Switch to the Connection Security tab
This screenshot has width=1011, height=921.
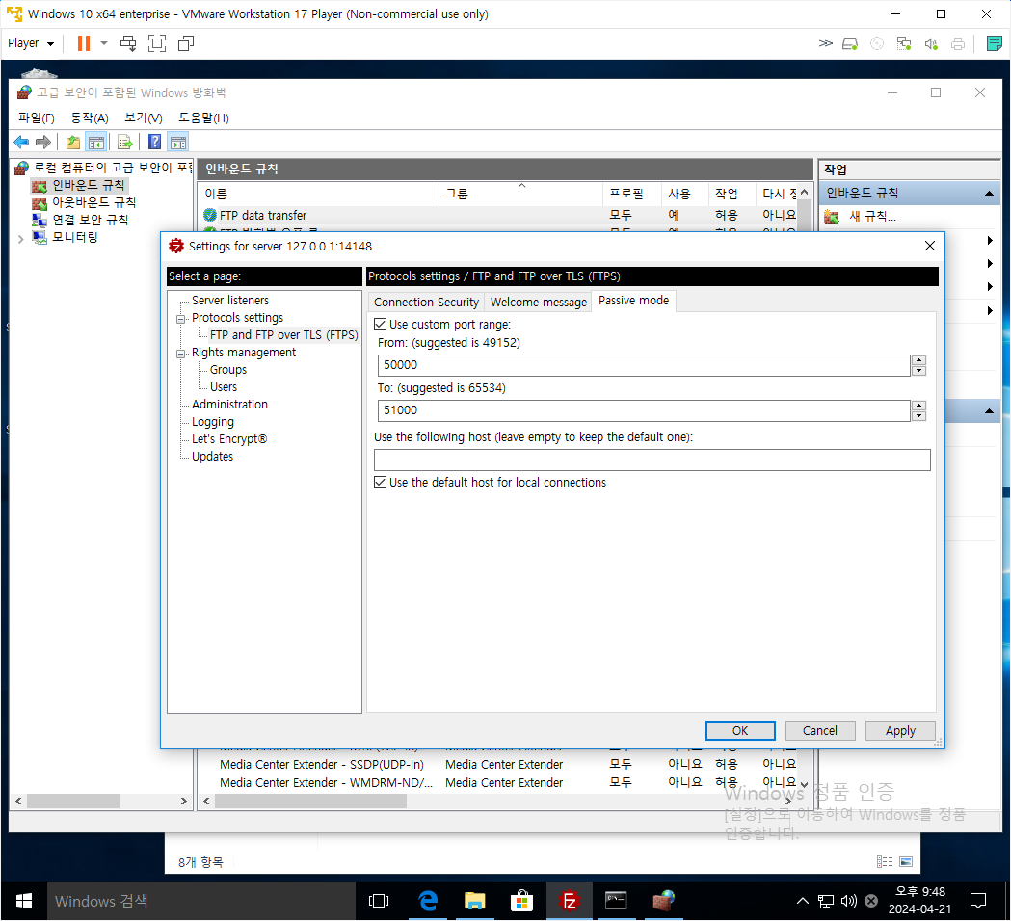[x=426, y=303]
